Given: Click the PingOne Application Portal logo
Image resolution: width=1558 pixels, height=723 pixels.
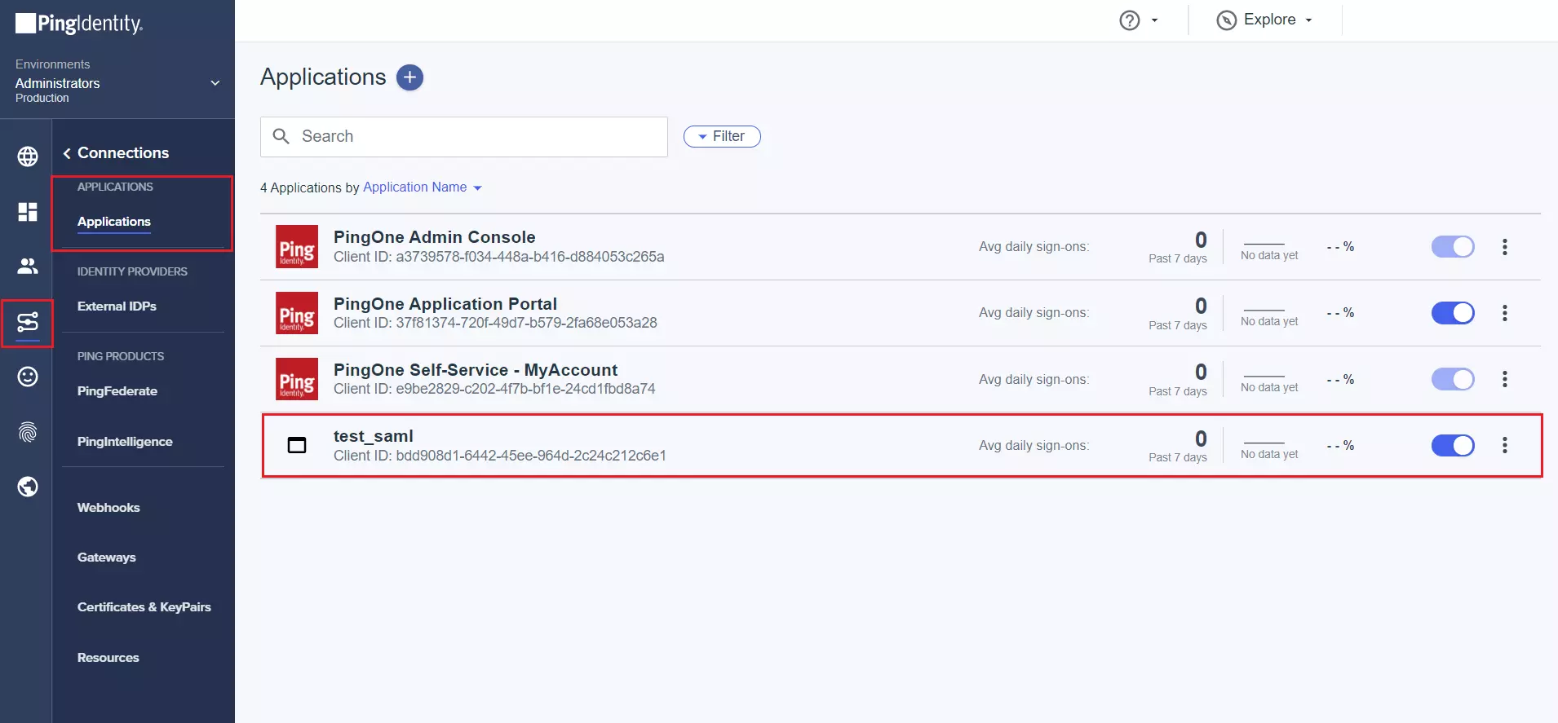Looking at the screenshot, I should click(297, 313).
